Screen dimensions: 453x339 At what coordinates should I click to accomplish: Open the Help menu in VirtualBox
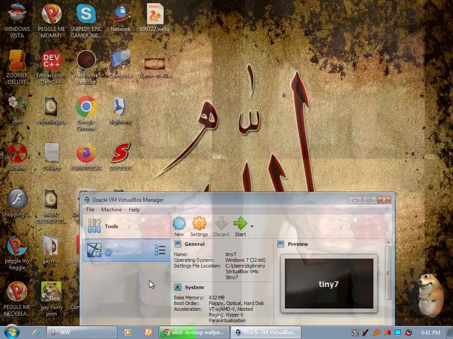tap(134, 210)
